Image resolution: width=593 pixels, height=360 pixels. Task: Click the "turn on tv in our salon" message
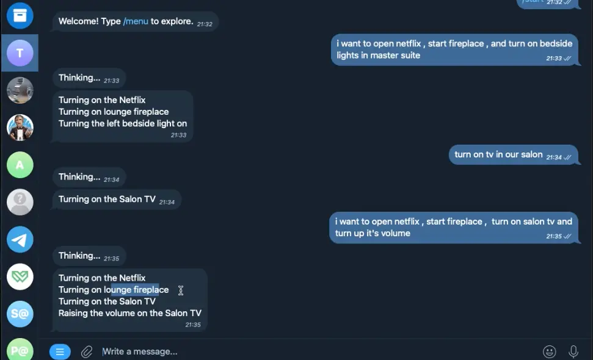tap(498, 155)
